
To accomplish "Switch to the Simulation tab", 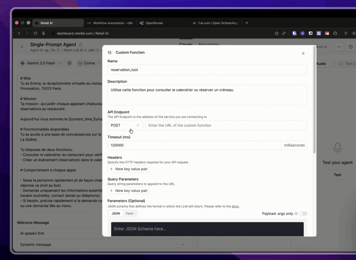I will [x=209, y=45].
